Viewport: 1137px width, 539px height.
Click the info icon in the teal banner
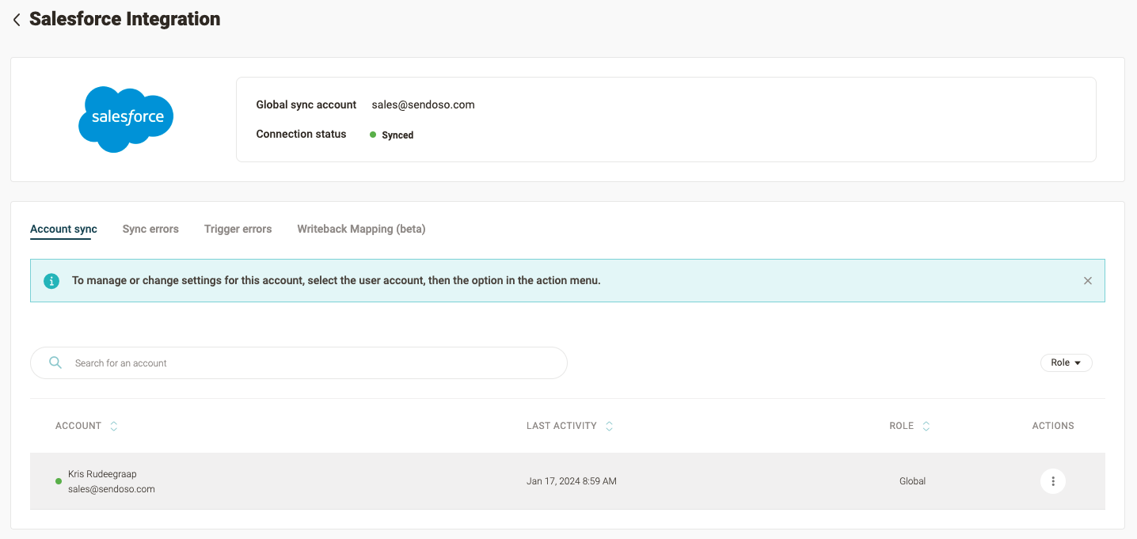(x=51, y=281)
